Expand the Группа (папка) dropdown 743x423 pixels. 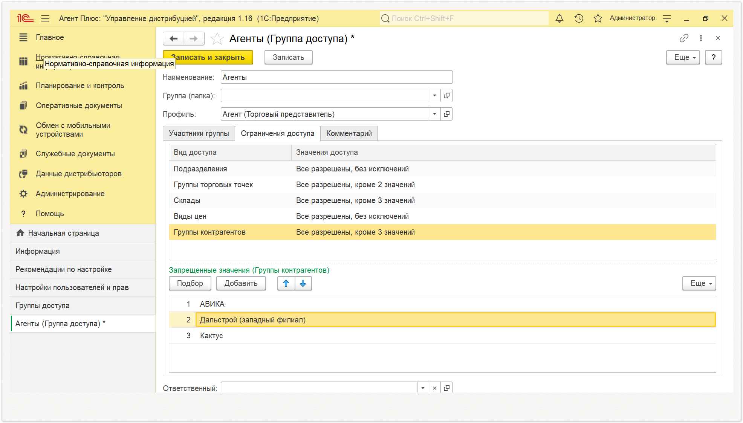(x=434, y=95)
